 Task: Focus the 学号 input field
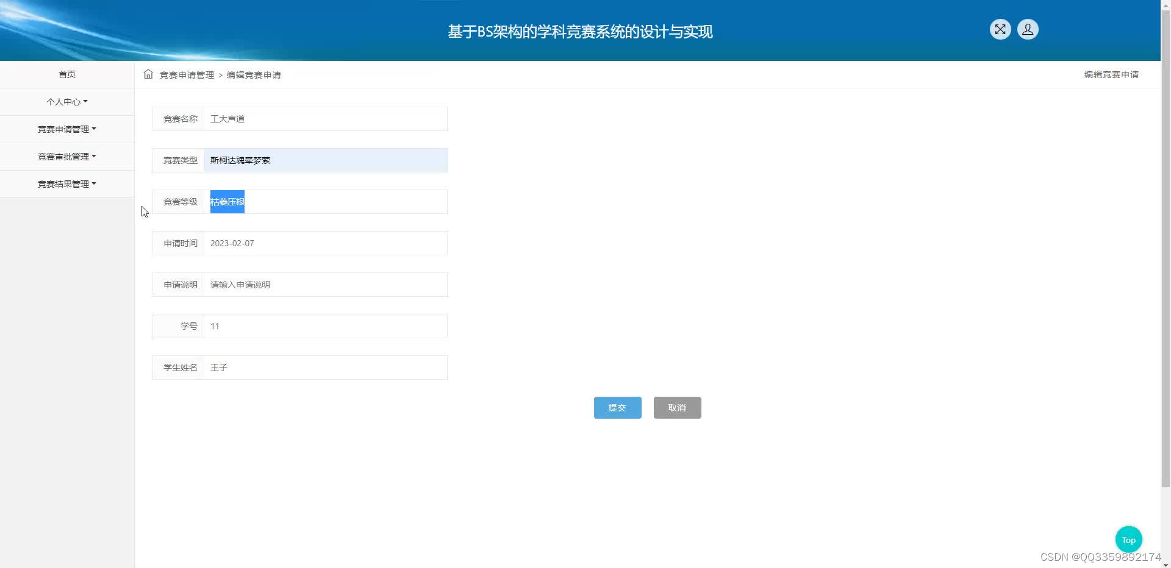tap(326, 326)
